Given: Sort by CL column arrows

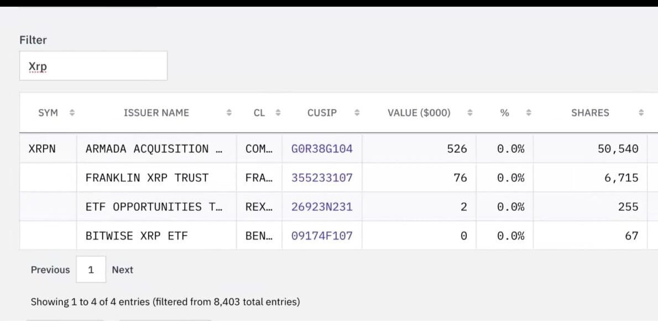Looking at the screenshot, I should tap(278, 112).
